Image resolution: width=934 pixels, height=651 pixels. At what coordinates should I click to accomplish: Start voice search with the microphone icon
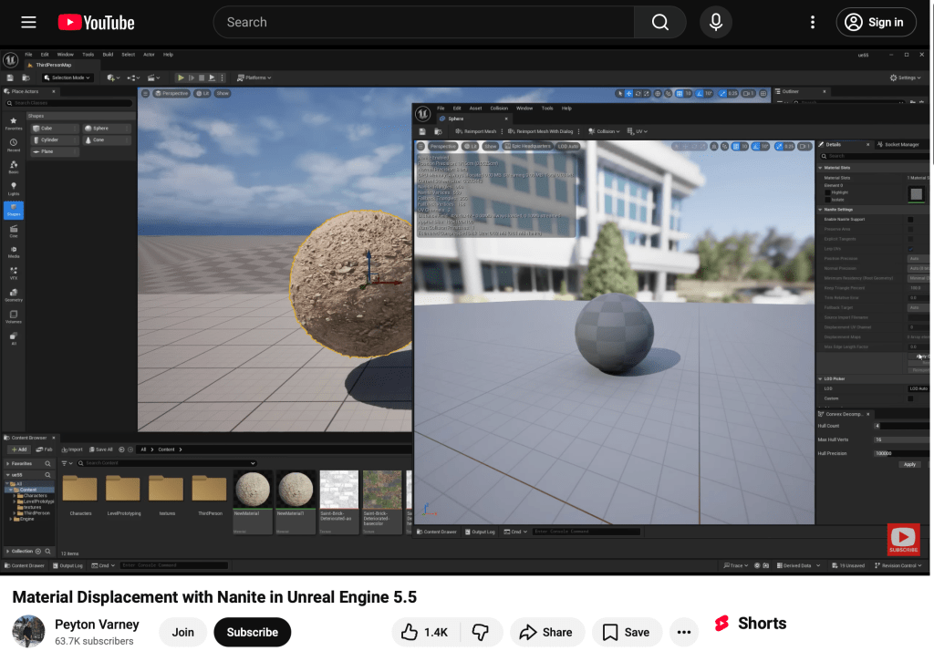[x=716, y=22]
